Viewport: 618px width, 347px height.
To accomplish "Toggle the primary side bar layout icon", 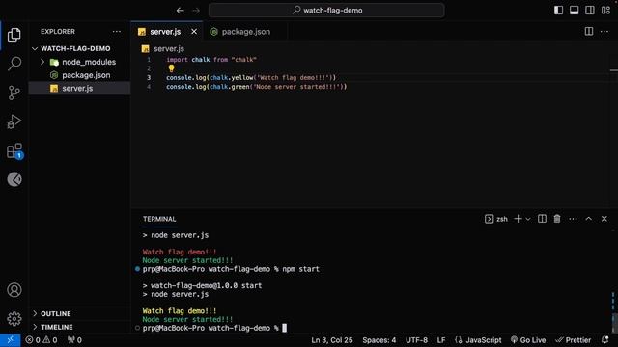I will pyautogui.click(x=558, y=11).
